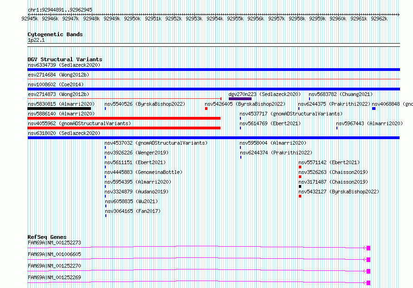
Task: Click the 92950k ruler tick label
Action: tap(132, 19)
